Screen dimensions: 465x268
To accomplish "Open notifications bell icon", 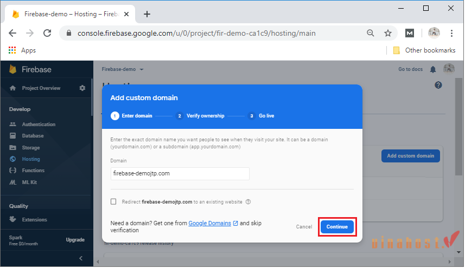I will pyautogui.click(x=433, y=69).
